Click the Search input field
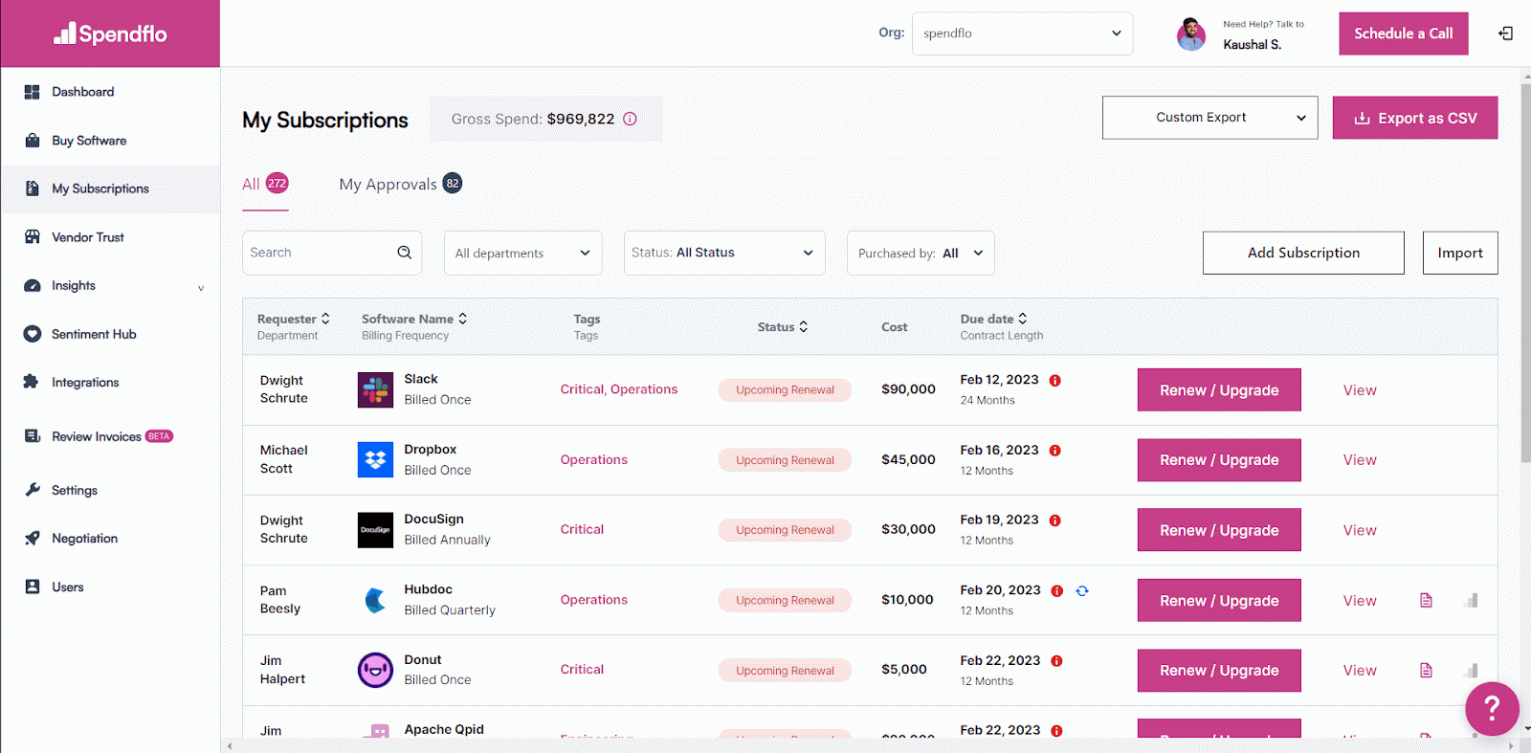Screen dimensions: 1531x753 click(x=332, y=253)
